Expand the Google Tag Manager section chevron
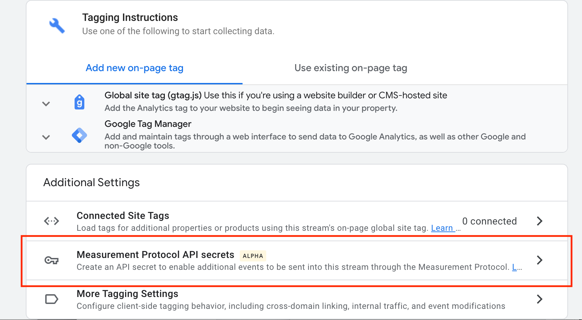 pyautogui.click(x=46, y=137)
